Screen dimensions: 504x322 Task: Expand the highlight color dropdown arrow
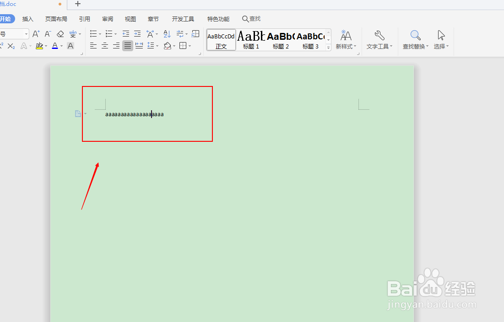point(46,46)
